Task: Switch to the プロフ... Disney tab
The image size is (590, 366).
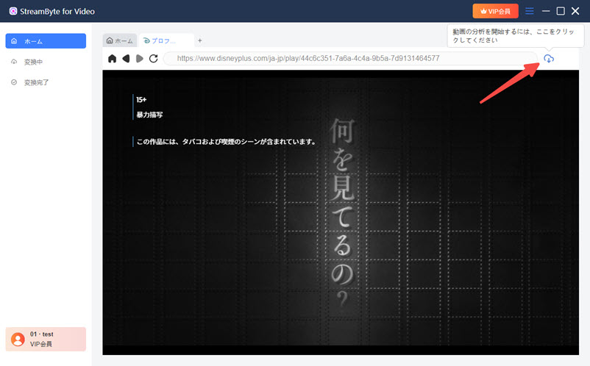Action: [166, 40]
